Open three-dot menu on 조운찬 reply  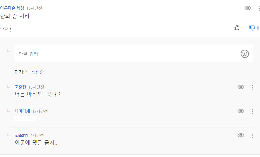point(253,87)
